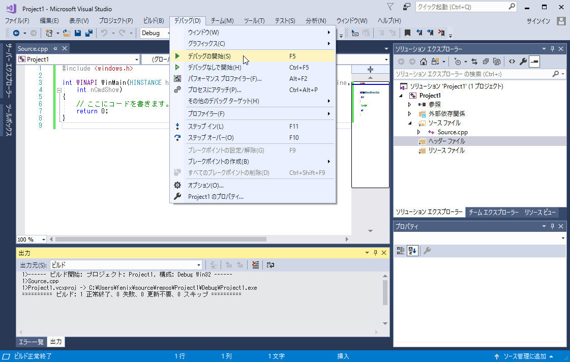Toggle auto-hide pin on Solution Explorer

coord(553,49)
